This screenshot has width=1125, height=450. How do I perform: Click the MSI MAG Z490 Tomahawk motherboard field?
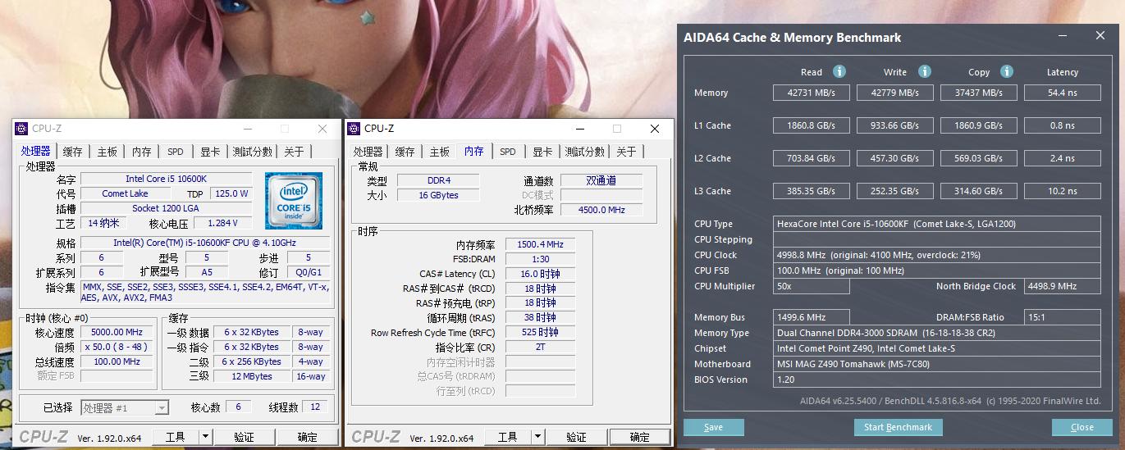(937, 364)
